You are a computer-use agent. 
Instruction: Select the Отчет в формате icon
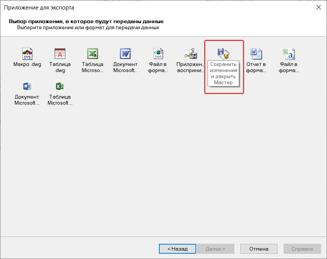[256, 54]
